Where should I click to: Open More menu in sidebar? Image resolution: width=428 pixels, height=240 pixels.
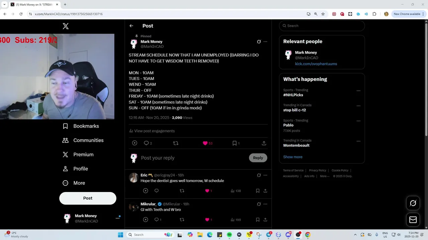click(74, 183)
